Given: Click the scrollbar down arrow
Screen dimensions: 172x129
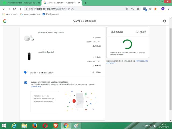Looking at the screenshot, I should pyautogui.click(x=170, y=121).
